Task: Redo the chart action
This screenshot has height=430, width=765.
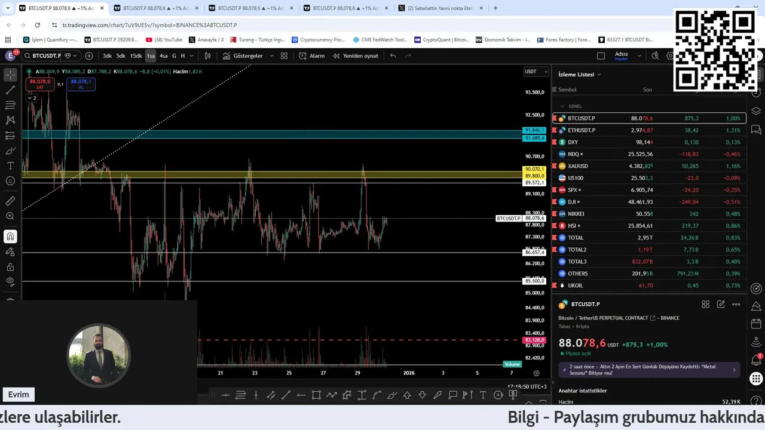Action: pos(408,56)
